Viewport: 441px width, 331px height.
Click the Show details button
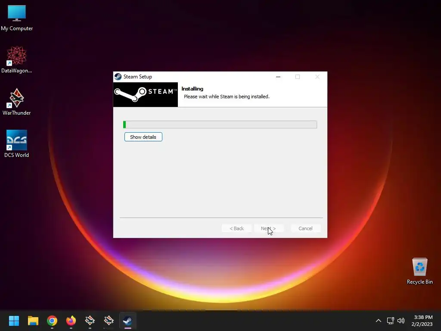[143, 137]
